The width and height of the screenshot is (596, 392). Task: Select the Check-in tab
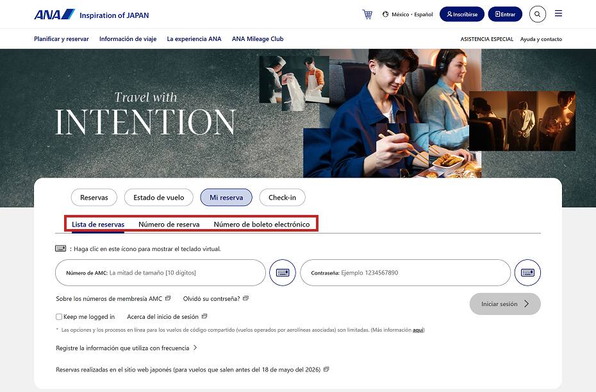point(282,198)
